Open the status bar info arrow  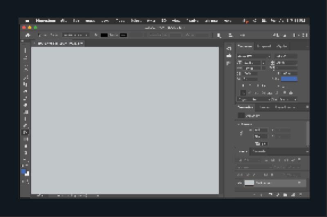(98, 195)
